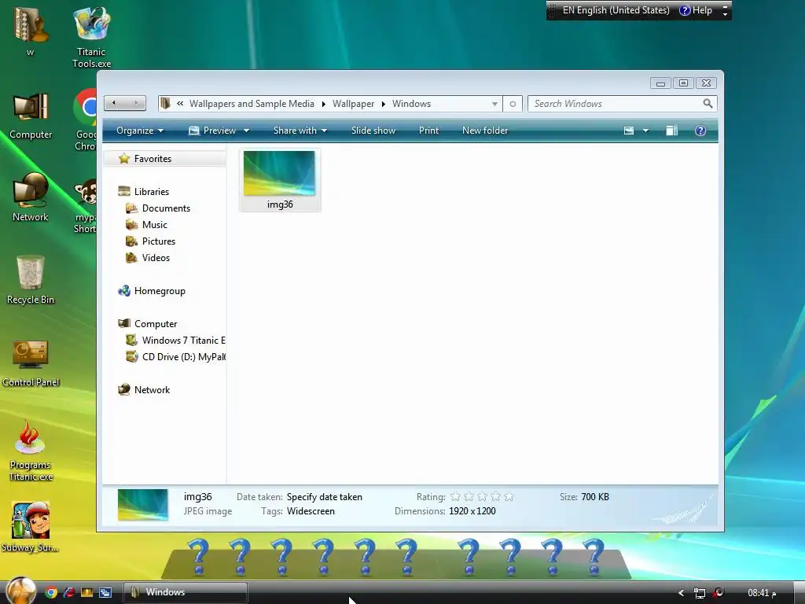Image resolution: width=805 pixels, height=604 pixels.
Task: Launch Chrome from the quick launch bar
Action: [51, 593]
